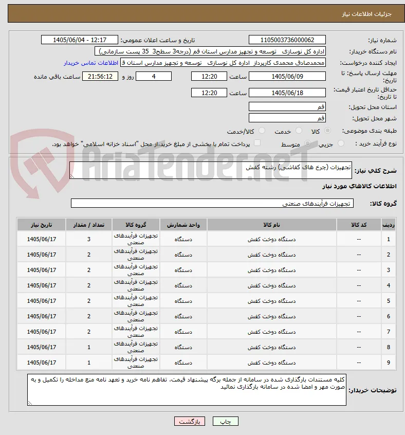Click the row number 6 cell

click(x=389, y=316)
